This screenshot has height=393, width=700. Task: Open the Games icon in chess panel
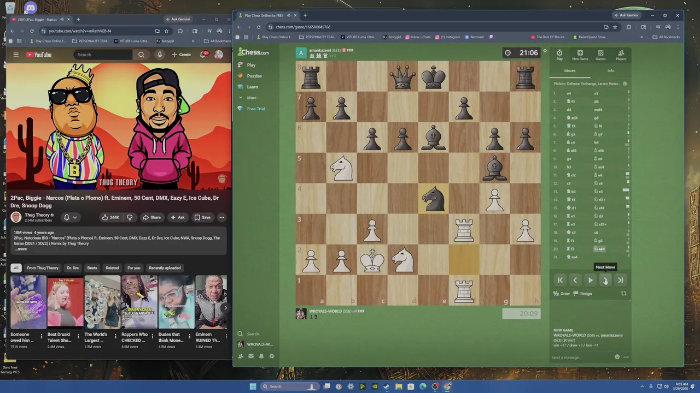(x=600, y=55)
